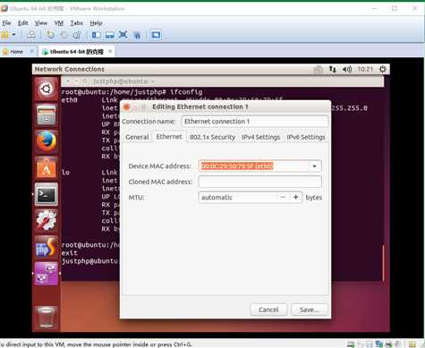The height and width of the screenshot is (348, 425).
Task: Open the VM menu
Action: point(59,23)
